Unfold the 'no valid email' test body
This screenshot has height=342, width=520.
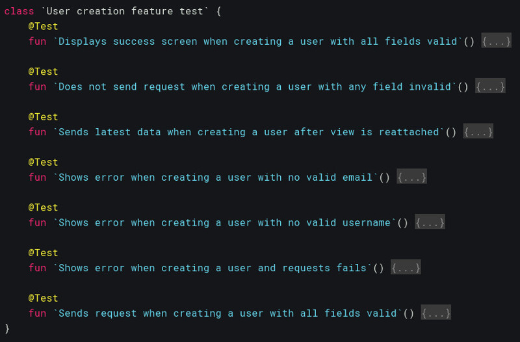click(411, 178)
